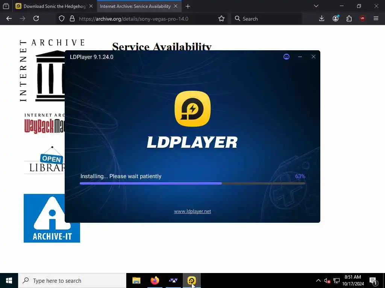Expand the list all tabs dropdown
Image resolution: width=385 pixels, height=288 pixels.
pos(316,6)
